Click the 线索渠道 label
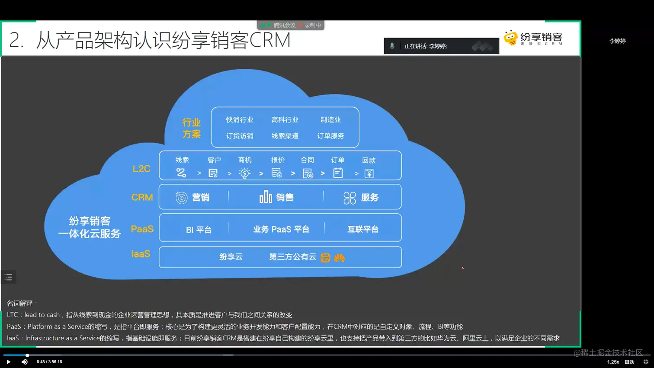654x368 pixels. point(285,136)
